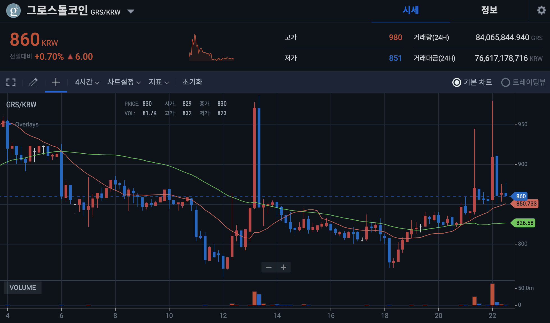Click the +0.70% daily change value
Viewport: 550px width, 323px height.
click(x=49, y=57)
